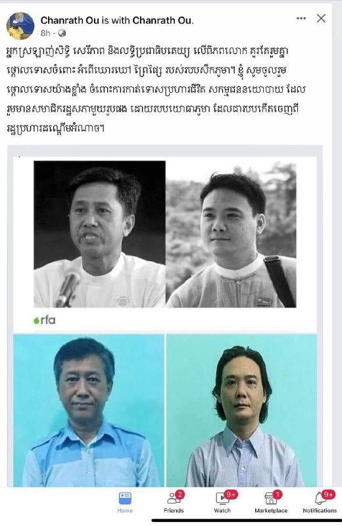Screen dimensions: 342x526
Task: Open the three-dots post options menu
Action: 301,18
